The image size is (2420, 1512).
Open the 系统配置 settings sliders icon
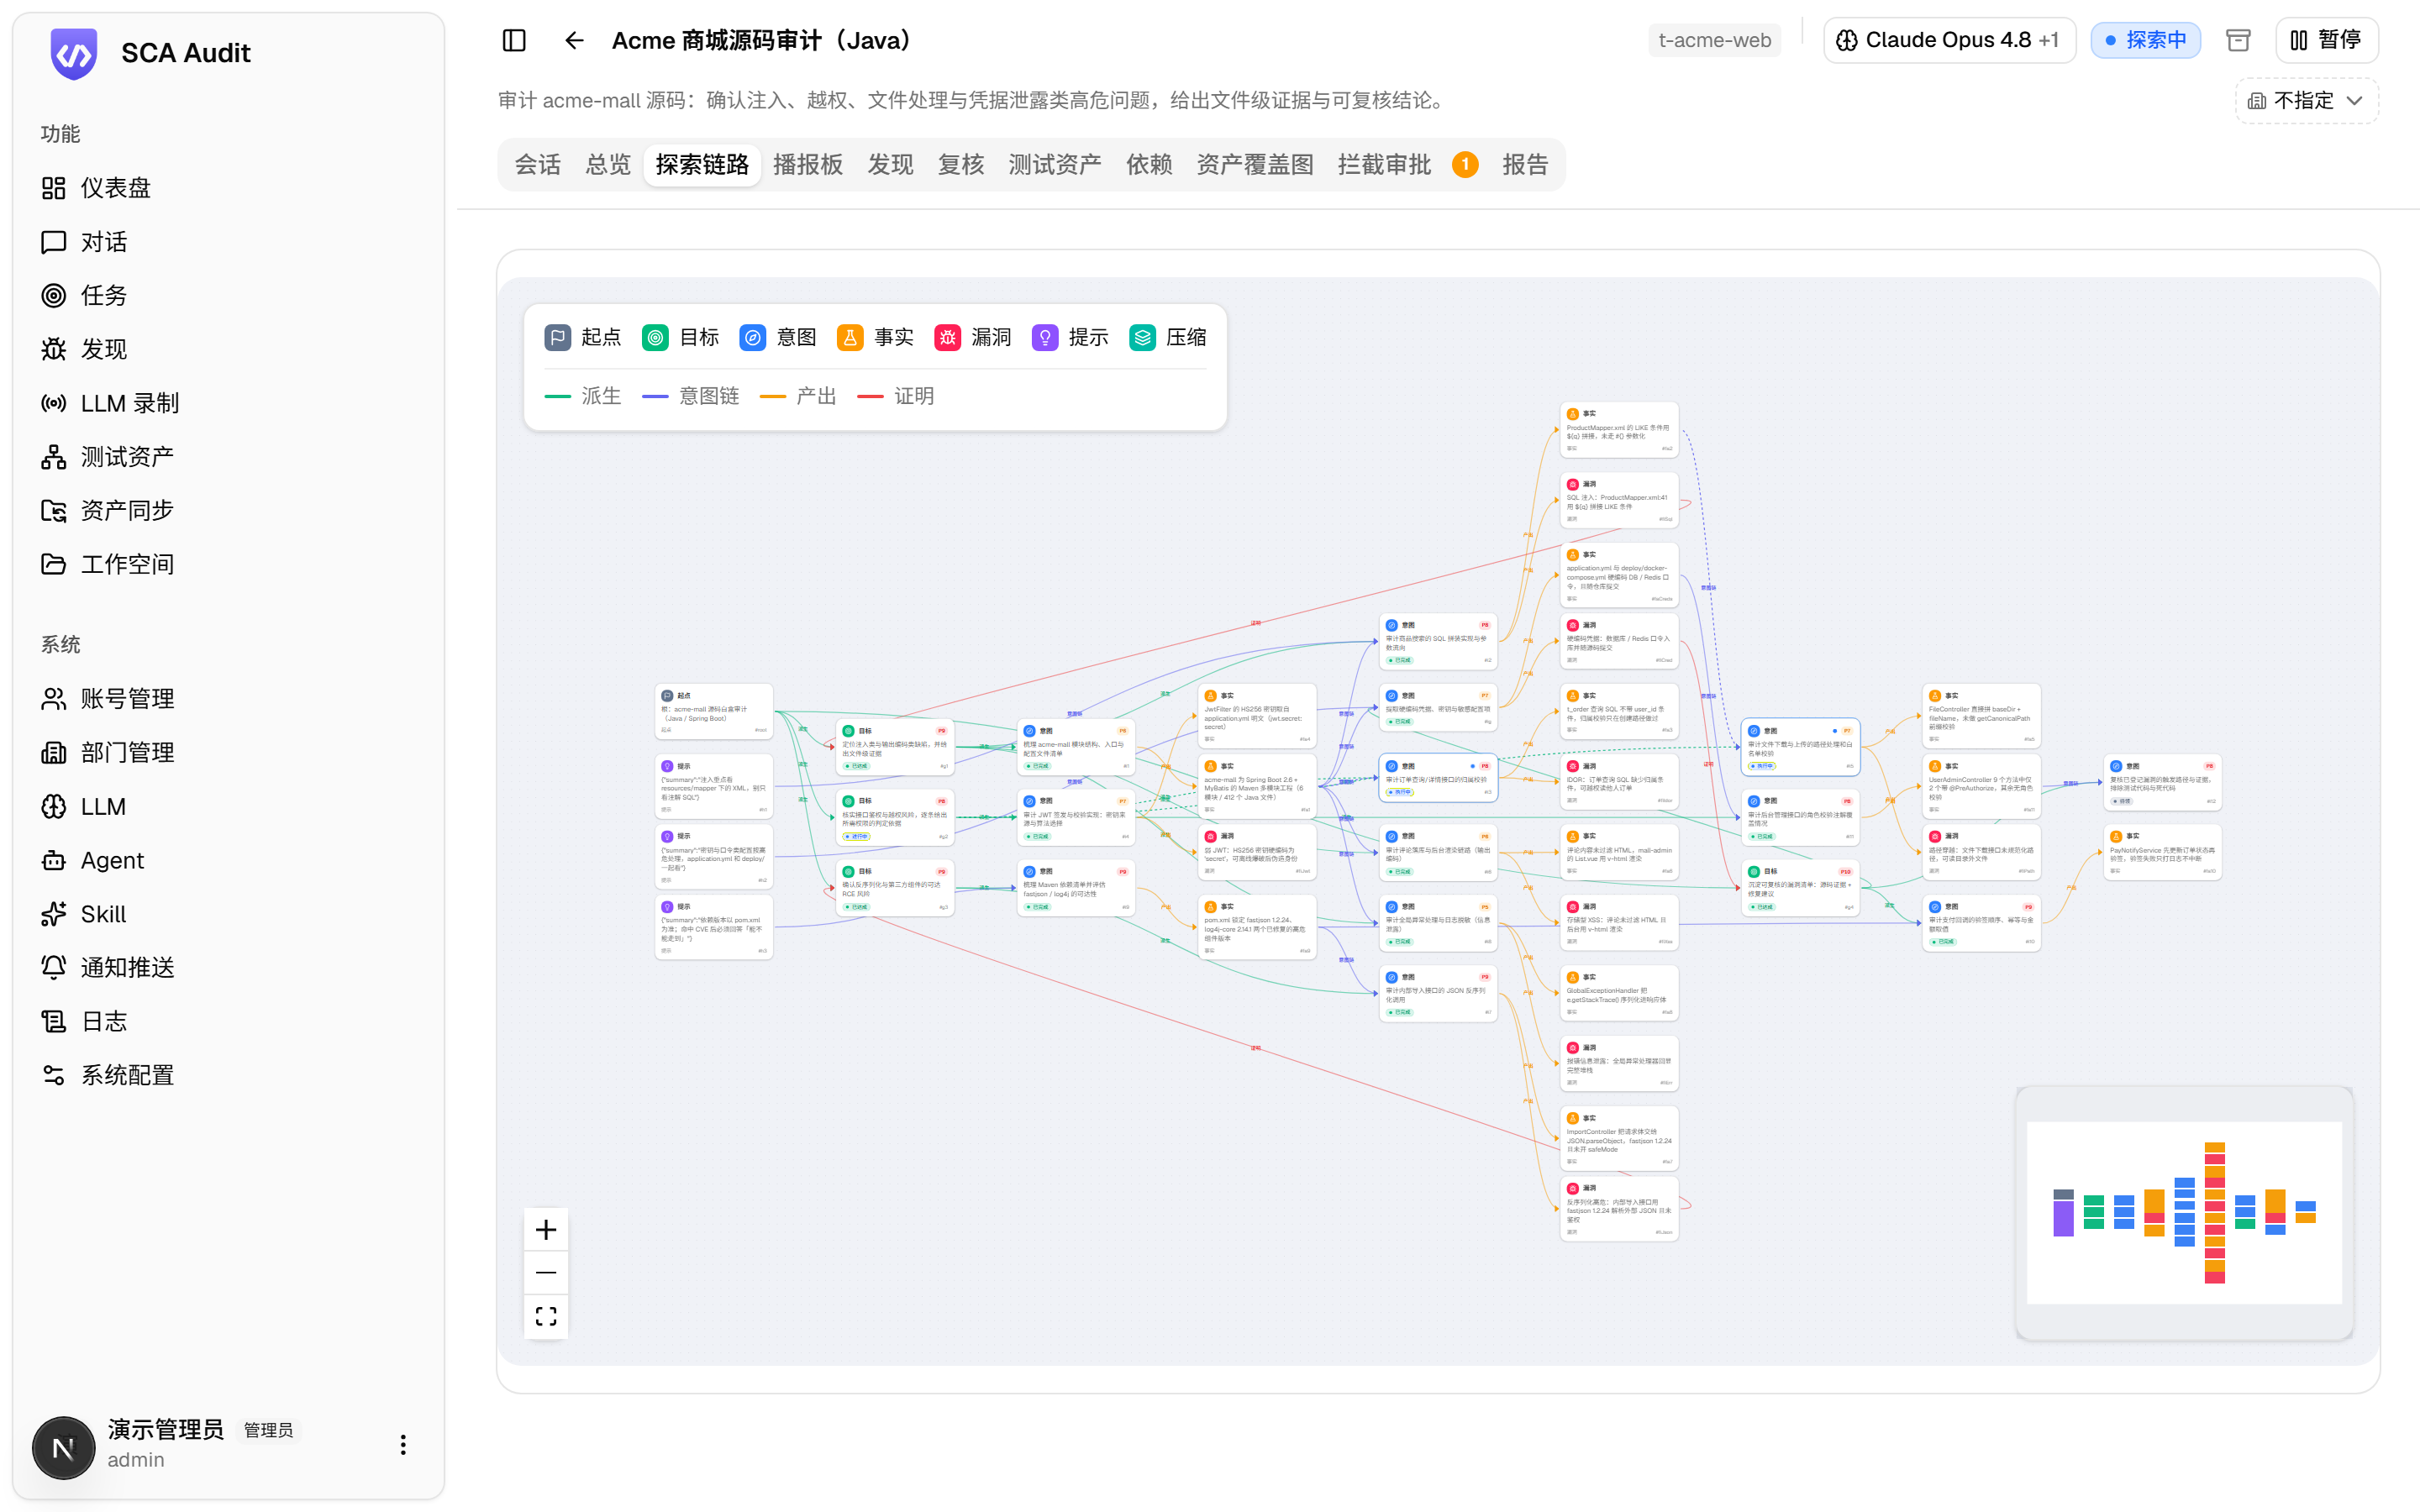[53, 1075]
